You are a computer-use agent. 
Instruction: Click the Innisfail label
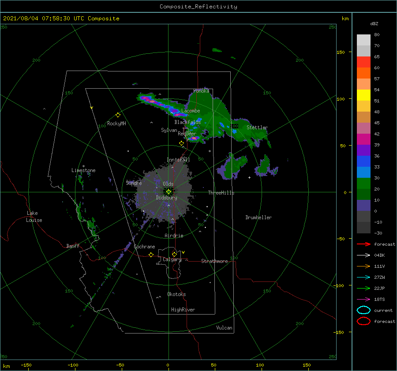[178, 160]
